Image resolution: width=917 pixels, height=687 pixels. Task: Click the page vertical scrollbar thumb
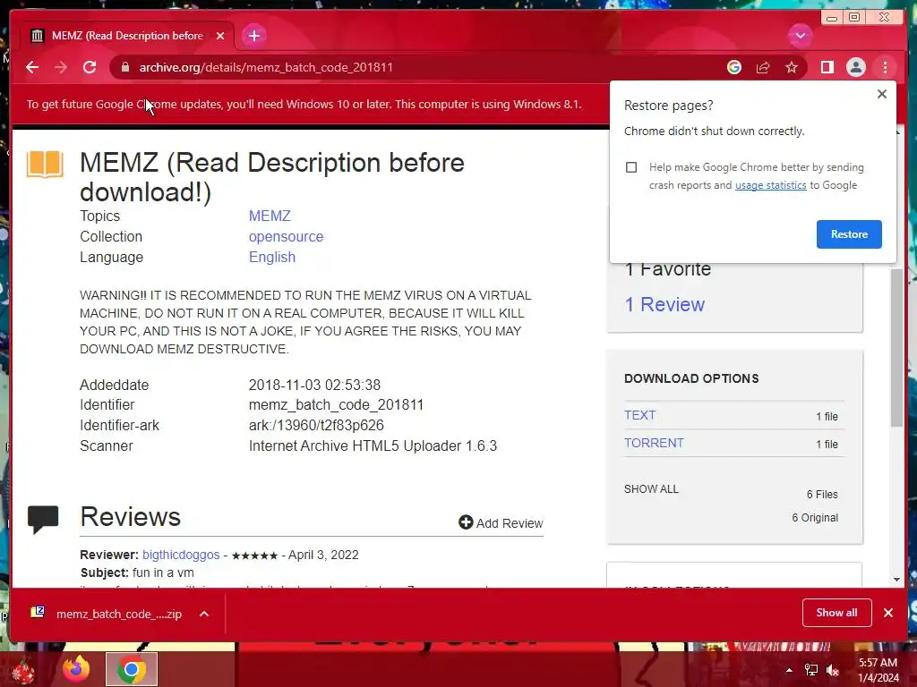click(896, 347)
